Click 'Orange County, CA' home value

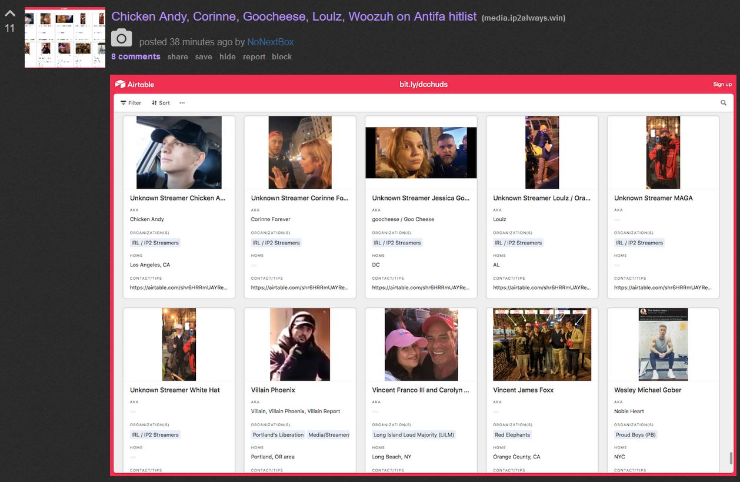coord(516,457)
